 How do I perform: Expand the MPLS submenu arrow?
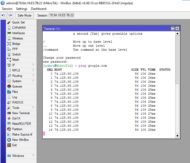(33, 70)
